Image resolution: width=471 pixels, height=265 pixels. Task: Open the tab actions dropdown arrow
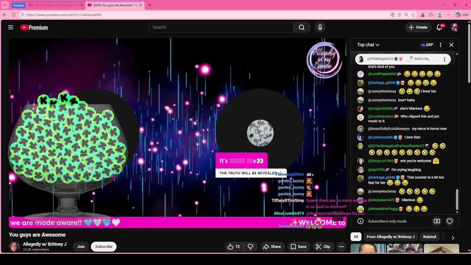pos(5,5)
